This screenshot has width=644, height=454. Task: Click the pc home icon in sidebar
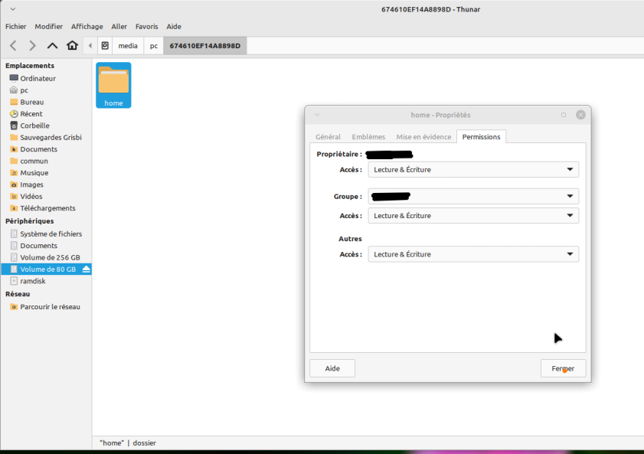click(x=14, y=90)
